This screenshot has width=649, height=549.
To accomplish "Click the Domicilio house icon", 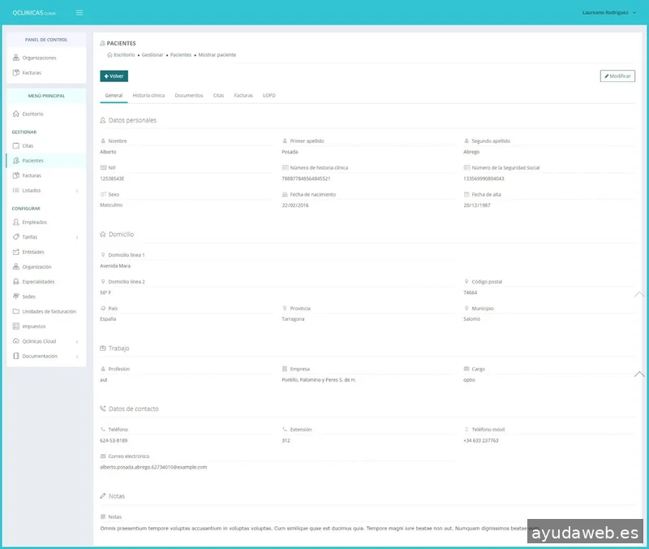I will coord(103,234).
